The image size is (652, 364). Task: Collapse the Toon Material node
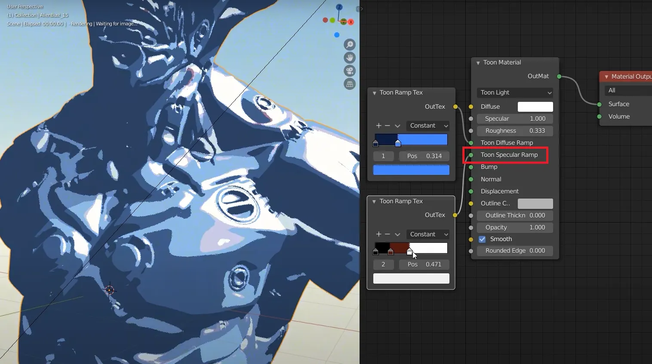(478, 63)
